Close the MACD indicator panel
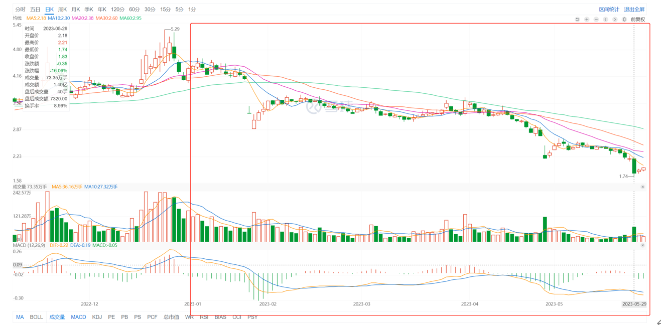661x325 pixels. [642, 245]
